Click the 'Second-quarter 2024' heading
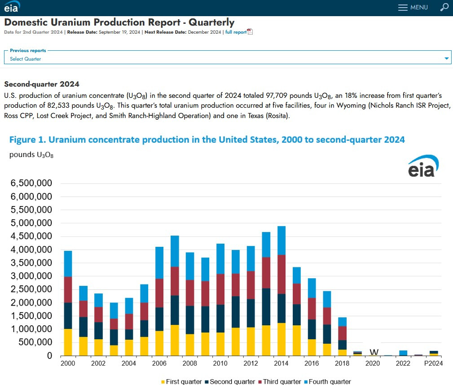453x385 pixels. pyautogui.click(x=42, y=84)
